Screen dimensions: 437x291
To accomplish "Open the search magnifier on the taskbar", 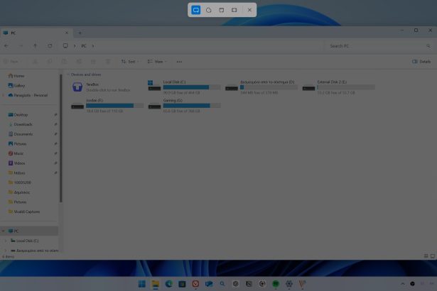I will [x=222, y=284].
